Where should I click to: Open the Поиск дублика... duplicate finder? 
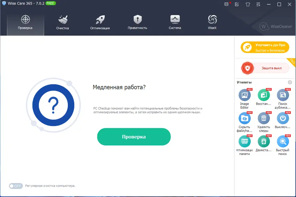pyautogui.click(x=283, y=99)
